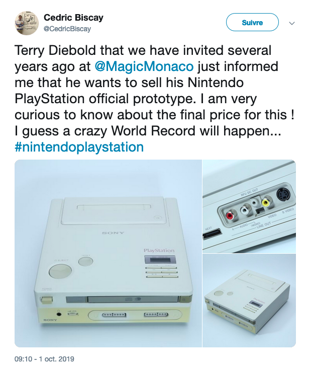Open the @CedricBiscay handle link
Image resolution: width=310 pixels, height=367 pixels.
pos(67,29)
